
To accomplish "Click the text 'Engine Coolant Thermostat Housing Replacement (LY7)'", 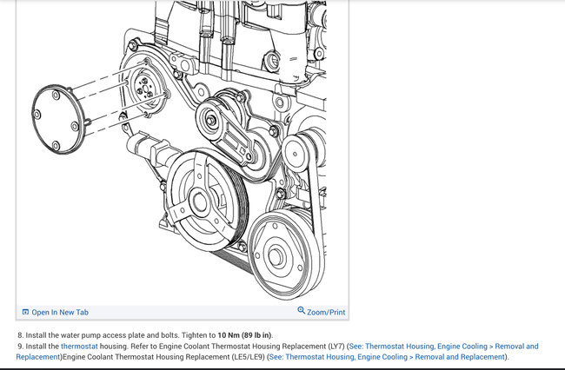I will (251, 347).
